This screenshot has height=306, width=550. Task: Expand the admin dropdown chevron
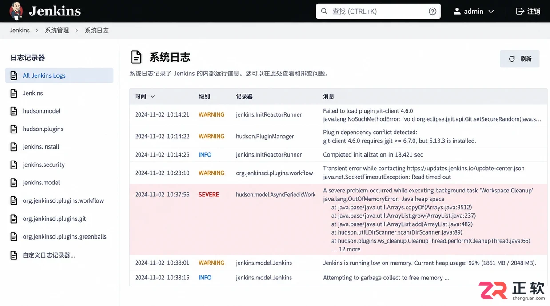coord(491,12)
